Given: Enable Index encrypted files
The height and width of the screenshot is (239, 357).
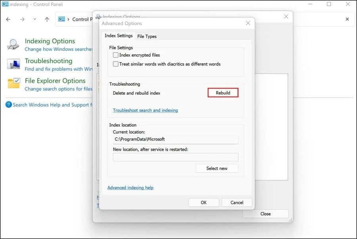Looking at the screenshot, I should 115,55.
